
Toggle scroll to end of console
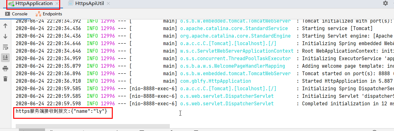5,58
